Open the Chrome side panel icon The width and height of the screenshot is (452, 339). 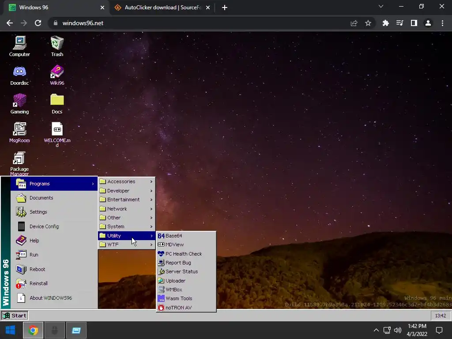(414, 23)
